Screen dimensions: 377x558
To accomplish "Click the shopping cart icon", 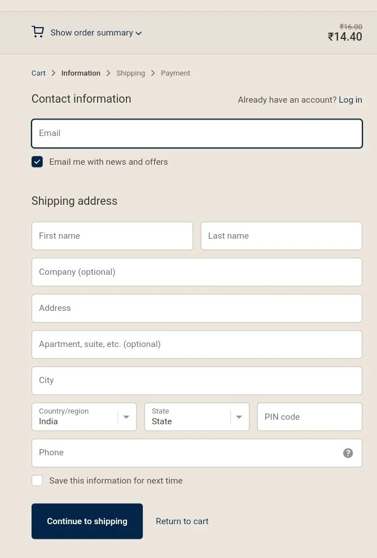I will tap(38, 32).
